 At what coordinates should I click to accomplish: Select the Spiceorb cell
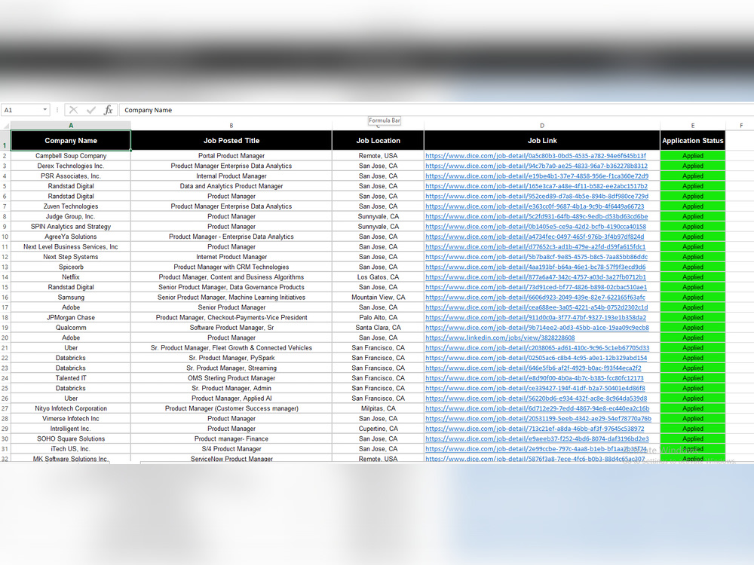(x=71, y=267)
